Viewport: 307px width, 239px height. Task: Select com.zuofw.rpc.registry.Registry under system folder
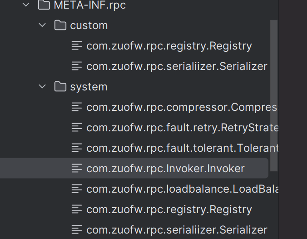tap(169, 209)
